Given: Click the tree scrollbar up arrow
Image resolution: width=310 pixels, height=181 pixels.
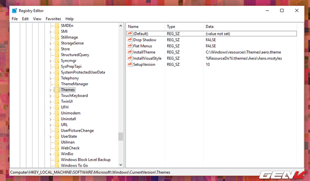Looking at the screenshot, I should [121, 26].
